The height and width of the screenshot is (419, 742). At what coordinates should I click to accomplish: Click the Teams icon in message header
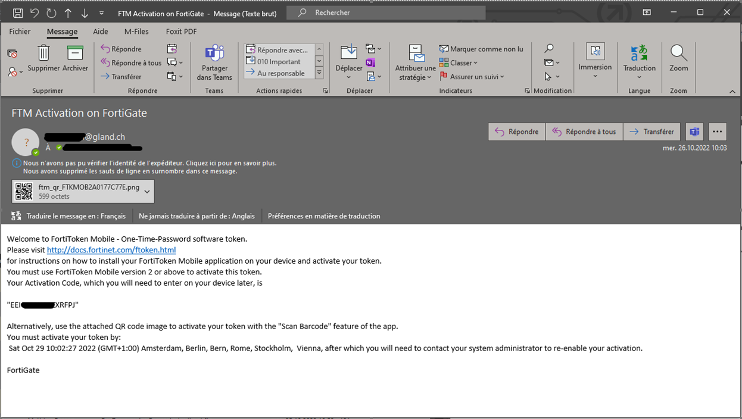[694, 132]
